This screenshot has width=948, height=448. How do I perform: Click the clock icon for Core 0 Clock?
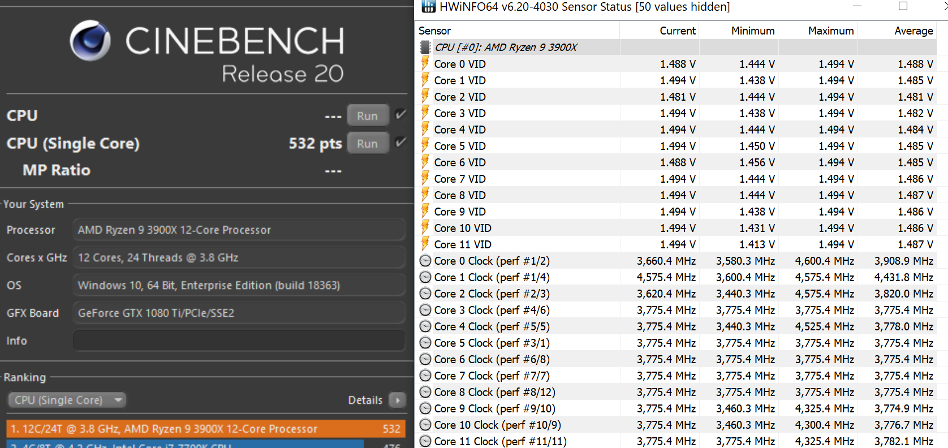(x=425, y=261)
